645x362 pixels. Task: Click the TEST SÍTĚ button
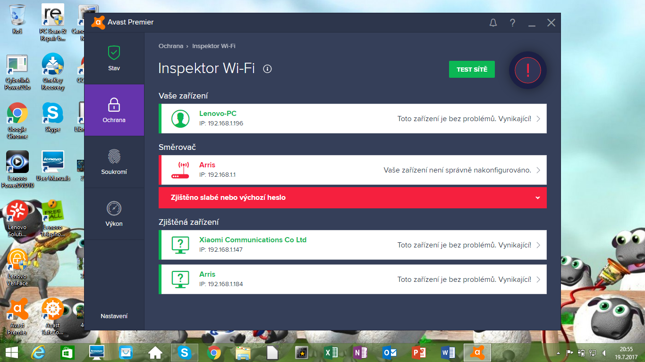(x=472, y=69)
